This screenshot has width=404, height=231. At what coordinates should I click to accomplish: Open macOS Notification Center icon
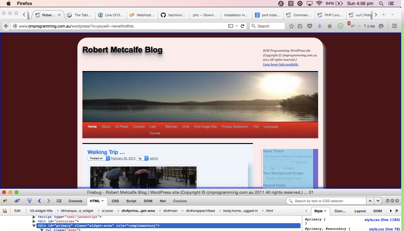pos(391,3)
